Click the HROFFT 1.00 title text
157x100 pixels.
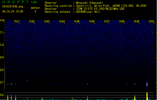click(20, 2)
